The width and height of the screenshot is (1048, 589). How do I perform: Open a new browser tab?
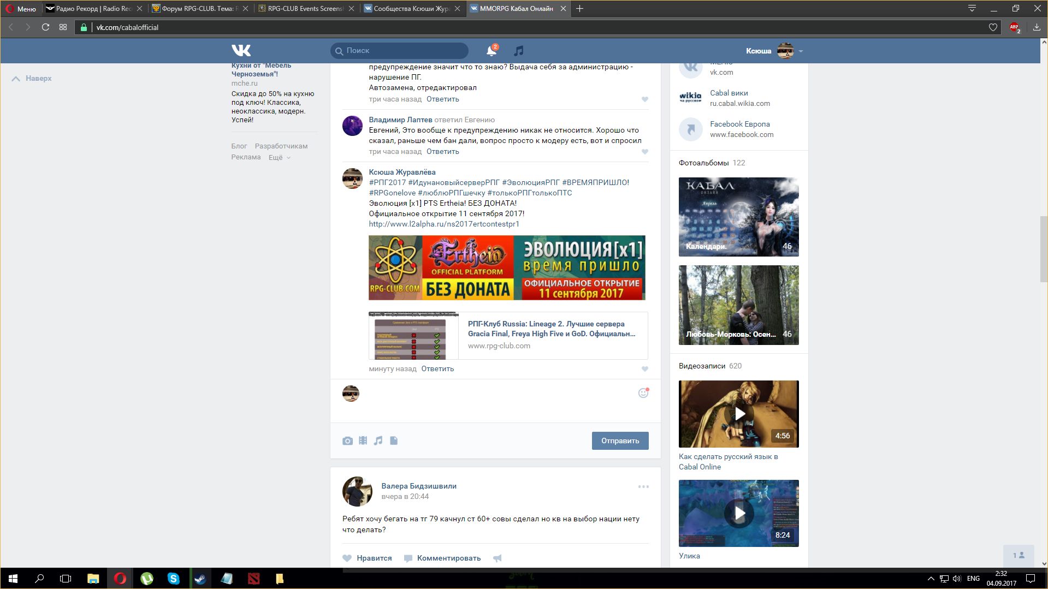[x=580, y=9]
